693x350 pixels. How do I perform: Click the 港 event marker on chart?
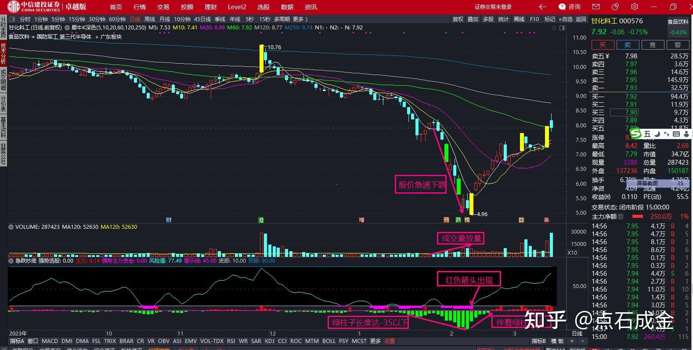[x=261, y=220]
